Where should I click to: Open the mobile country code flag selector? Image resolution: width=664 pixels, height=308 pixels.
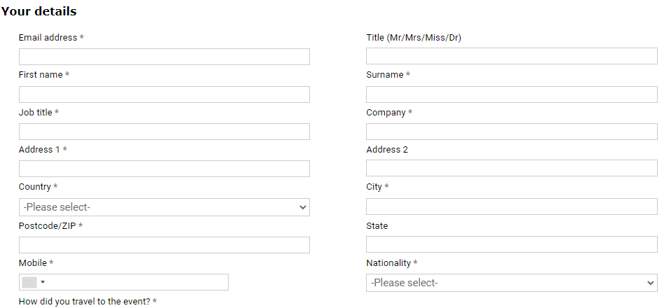click(x=34, y=282)
